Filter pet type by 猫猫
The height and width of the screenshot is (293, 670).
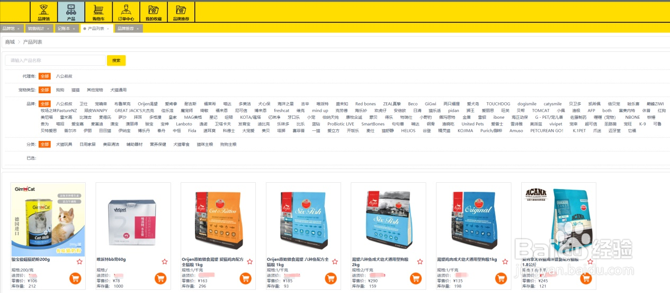(76, 90)
